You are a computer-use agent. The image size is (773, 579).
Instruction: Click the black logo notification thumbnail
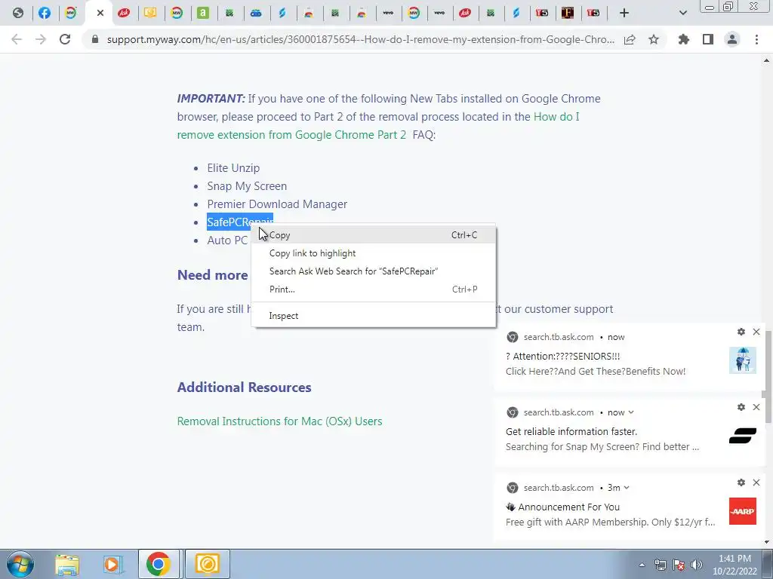point(743,436)
